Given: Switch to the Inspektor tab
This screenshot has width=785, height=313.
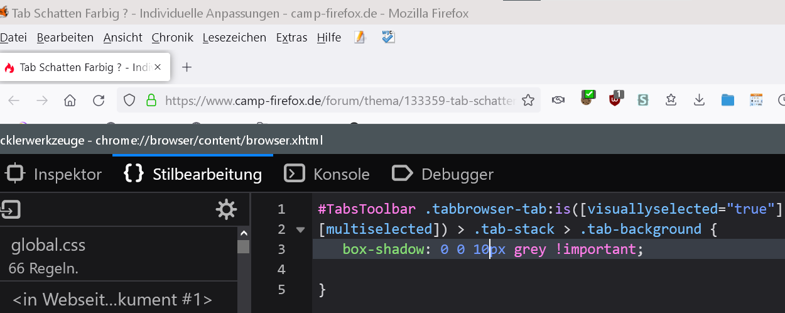Looking at the screenshot, I should (54, 173).
